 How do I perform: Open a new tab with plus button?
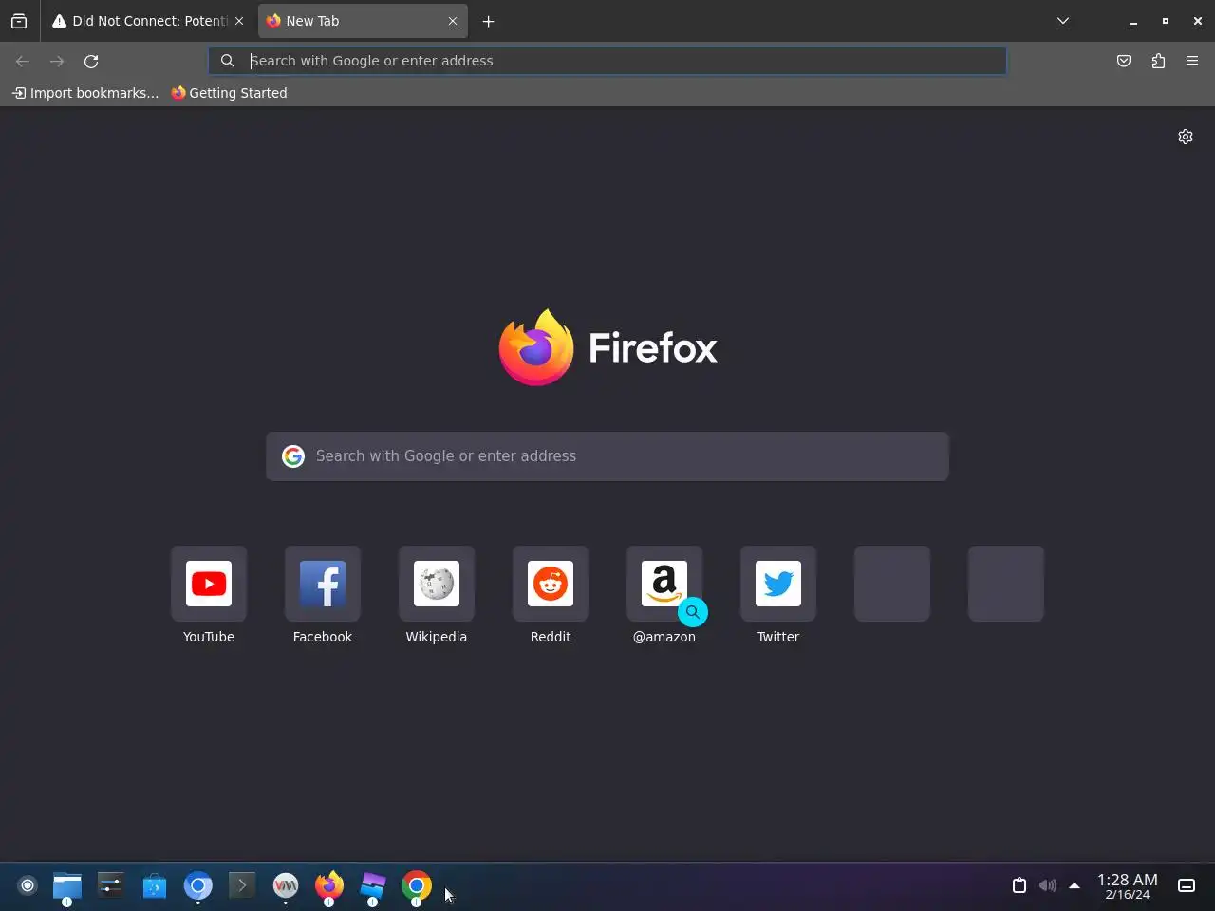489,21
